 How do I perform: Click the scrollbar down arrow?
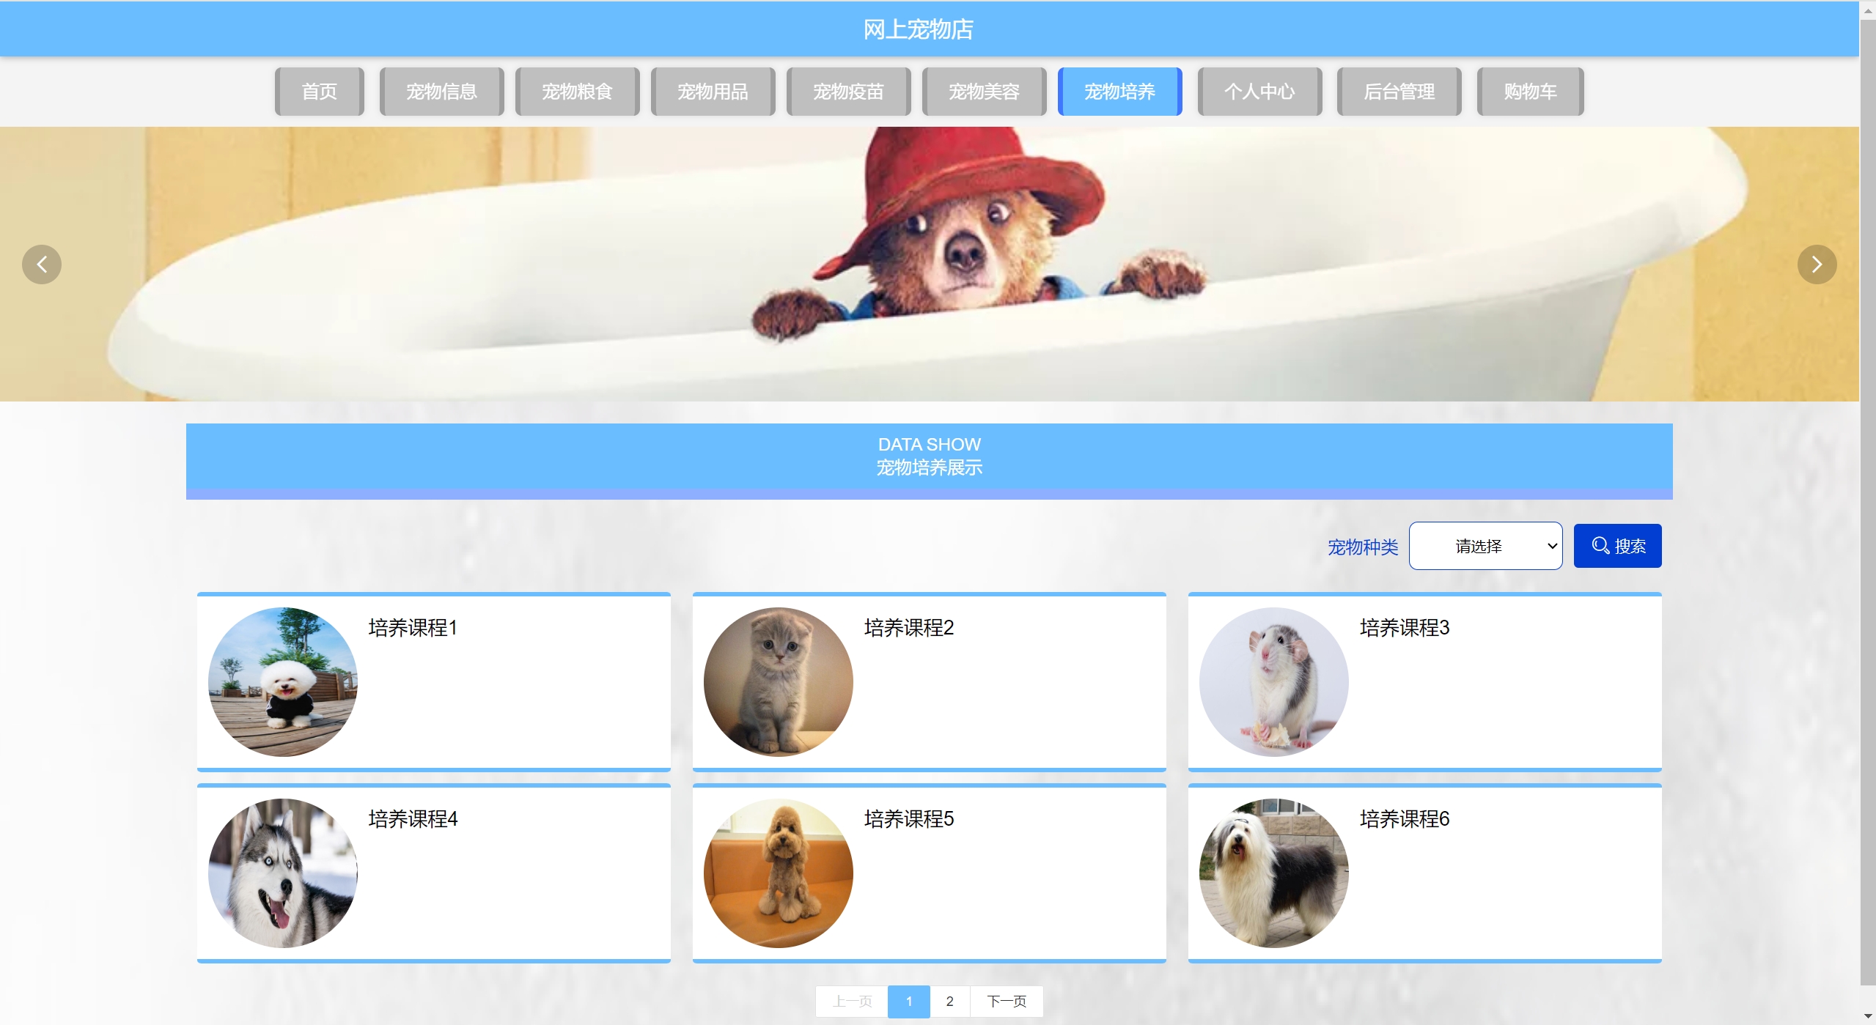tap(1867, 1016)
